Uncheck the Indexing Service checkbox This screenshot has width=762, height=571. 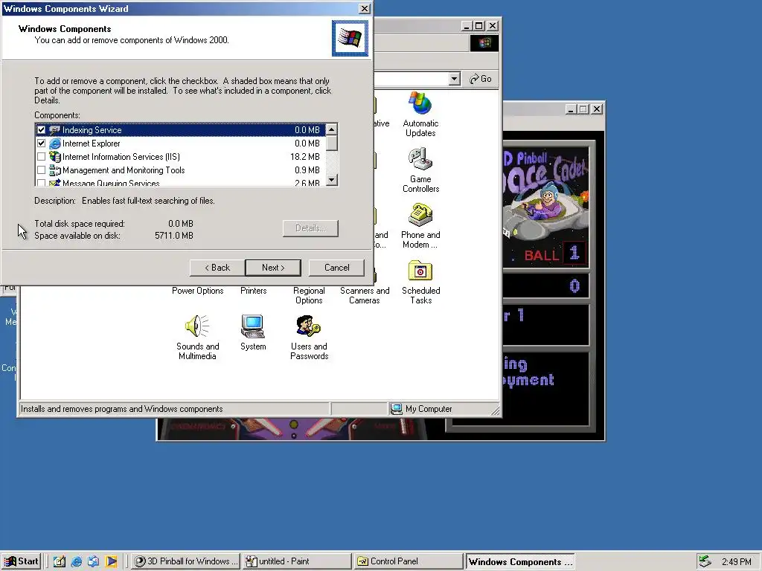click(42, 130)
